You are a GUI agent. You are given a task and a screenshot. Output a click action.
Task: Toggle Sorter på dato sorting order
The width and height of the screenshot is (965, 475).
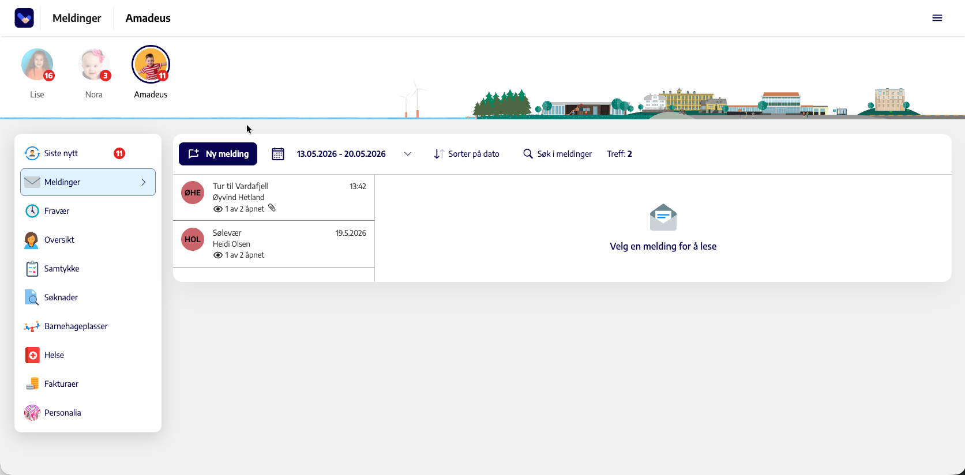click(467, 154)
